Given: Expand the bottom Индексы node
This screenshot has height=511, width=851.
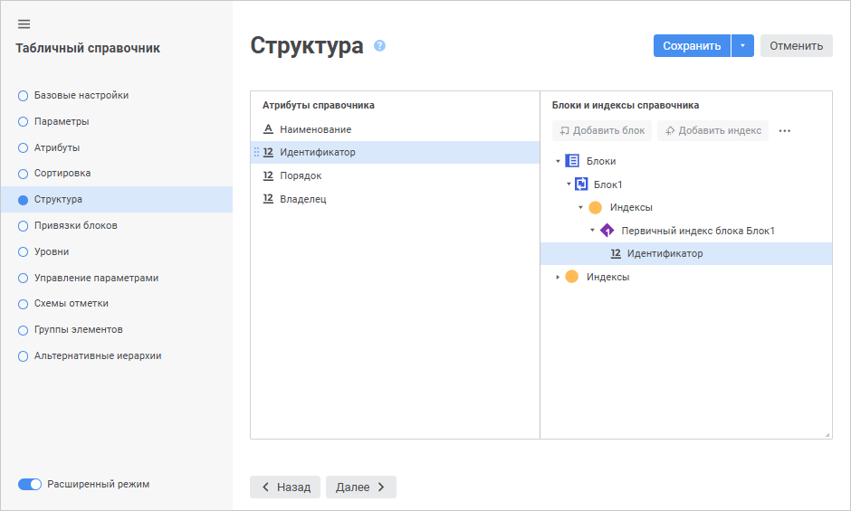Looking at the screenshot, I should 558,277.
